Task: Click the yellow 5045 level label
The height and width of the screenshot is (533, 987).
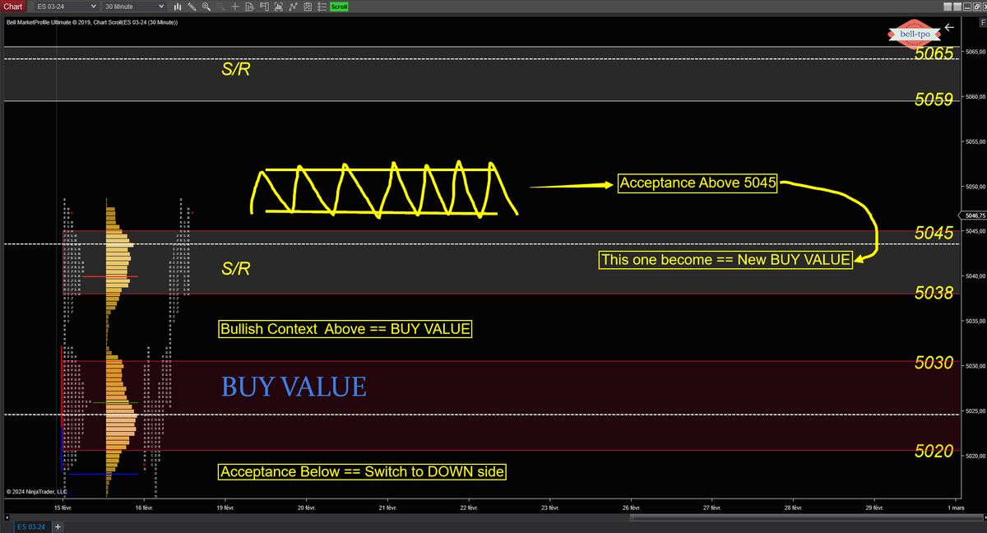Action: 934,233
